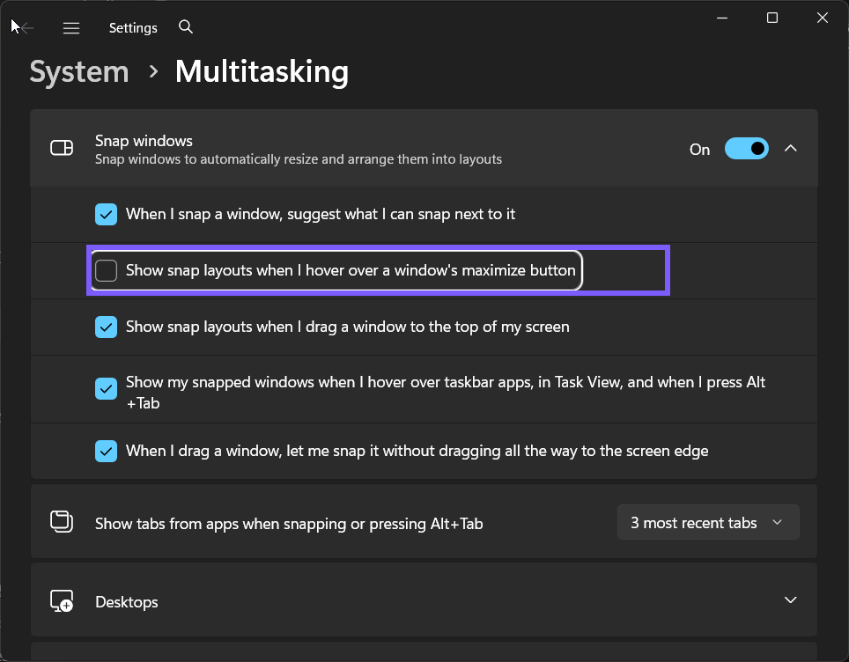Viewport: 849px width, 662px height.
Task: Click the tabs icon beside Show tabs
Action: coord(62,522)
